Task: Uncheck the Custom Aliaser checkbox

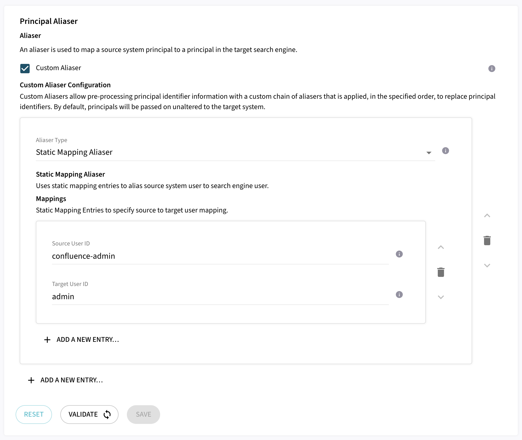Action: point(25,68)
